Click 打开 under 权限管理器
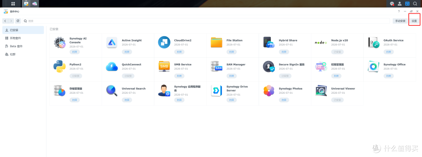This screenshot has height=157, width=422. 336,76
